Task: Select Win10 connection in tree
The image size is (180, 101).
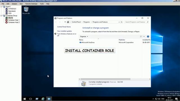Action: 10,18
